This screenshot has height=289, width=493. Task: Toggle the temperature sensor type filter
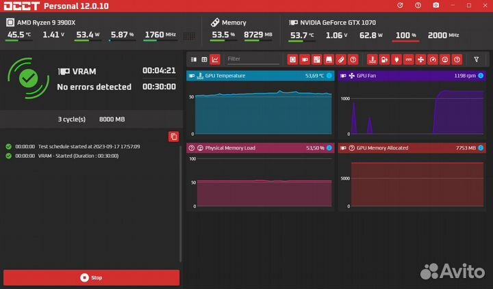coord(372,59)
